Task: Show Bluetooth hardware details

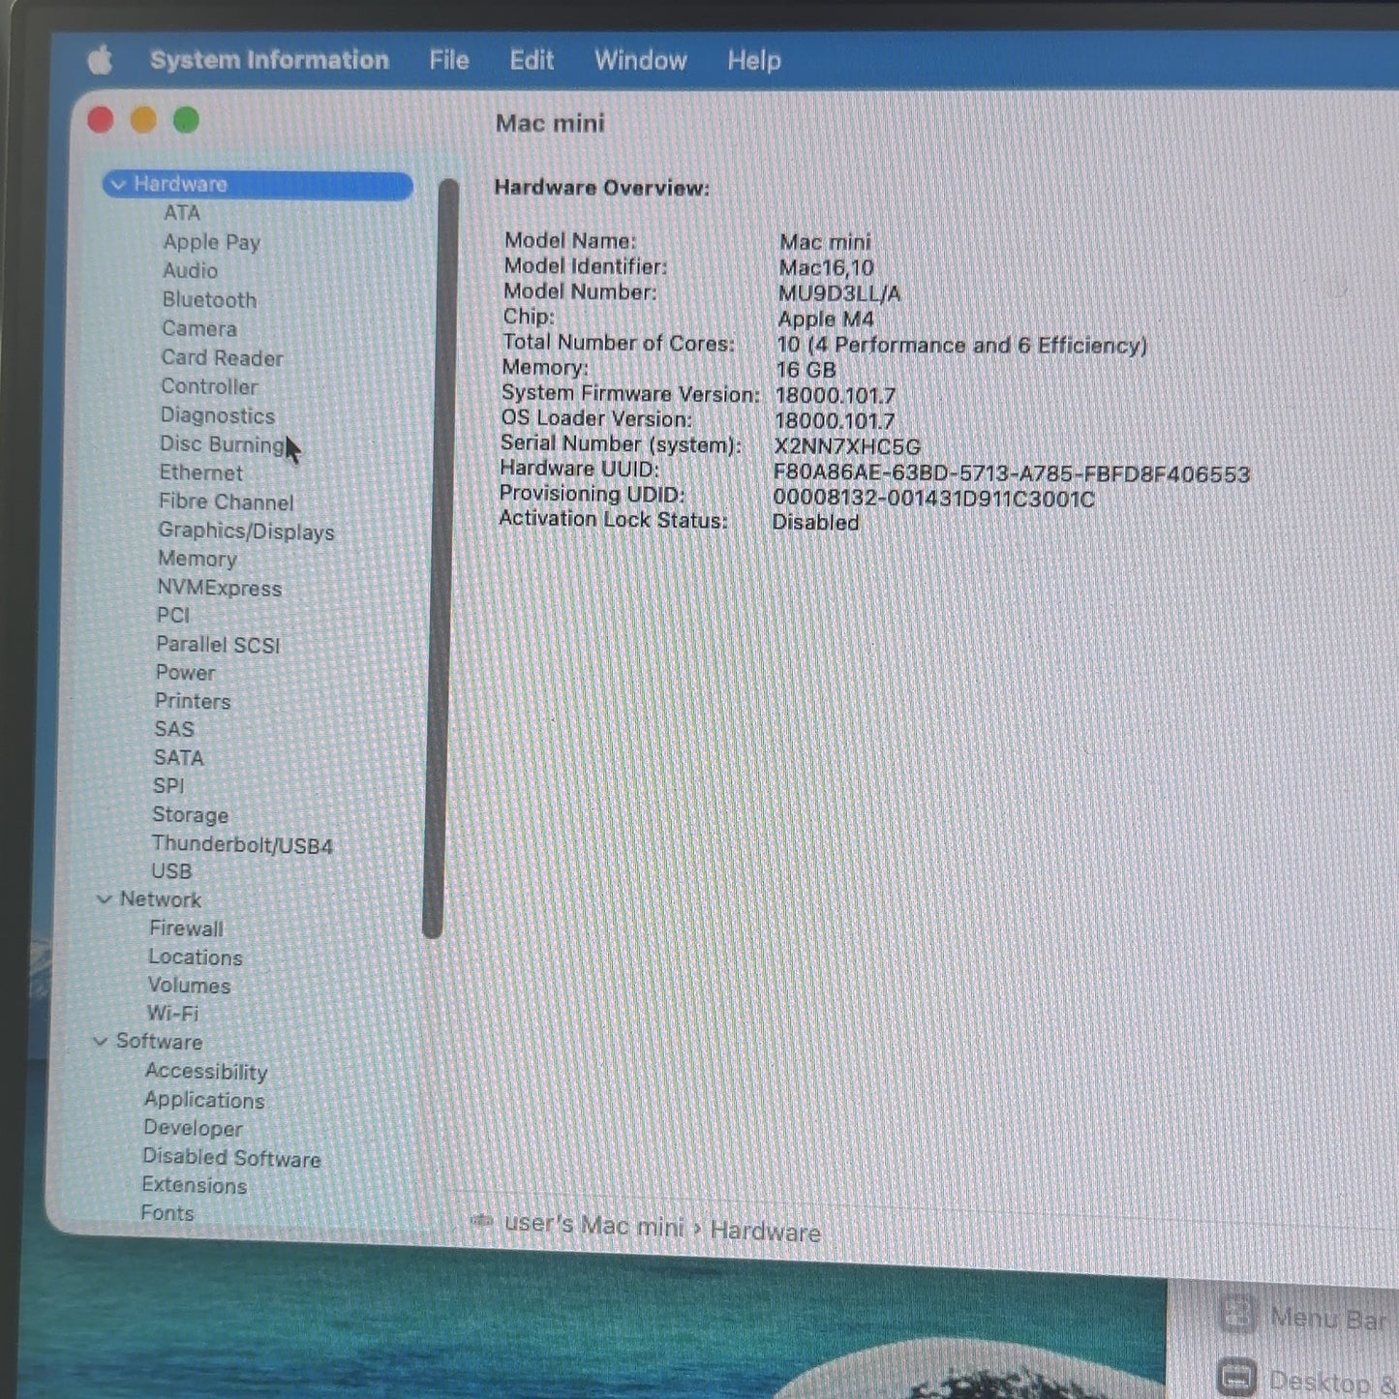Action: point(209,300)
